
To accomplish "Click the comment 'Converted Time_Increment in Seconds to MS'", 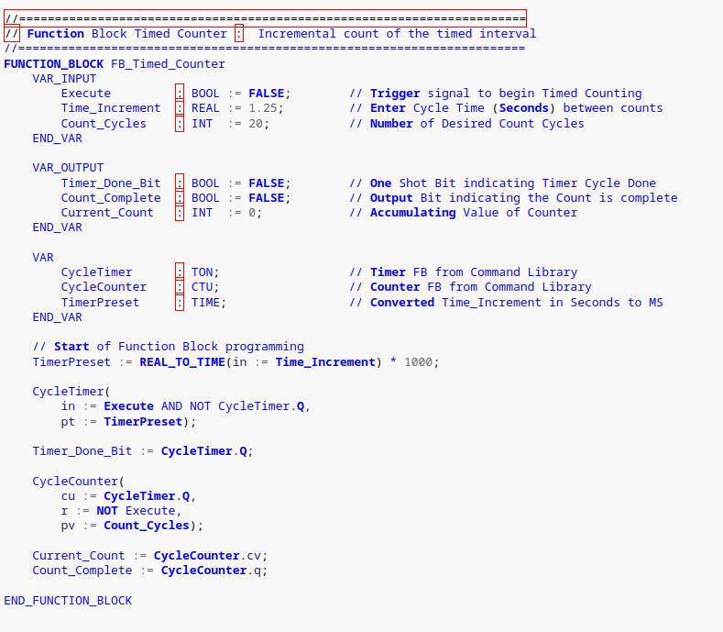I will [x=506, y=303].
